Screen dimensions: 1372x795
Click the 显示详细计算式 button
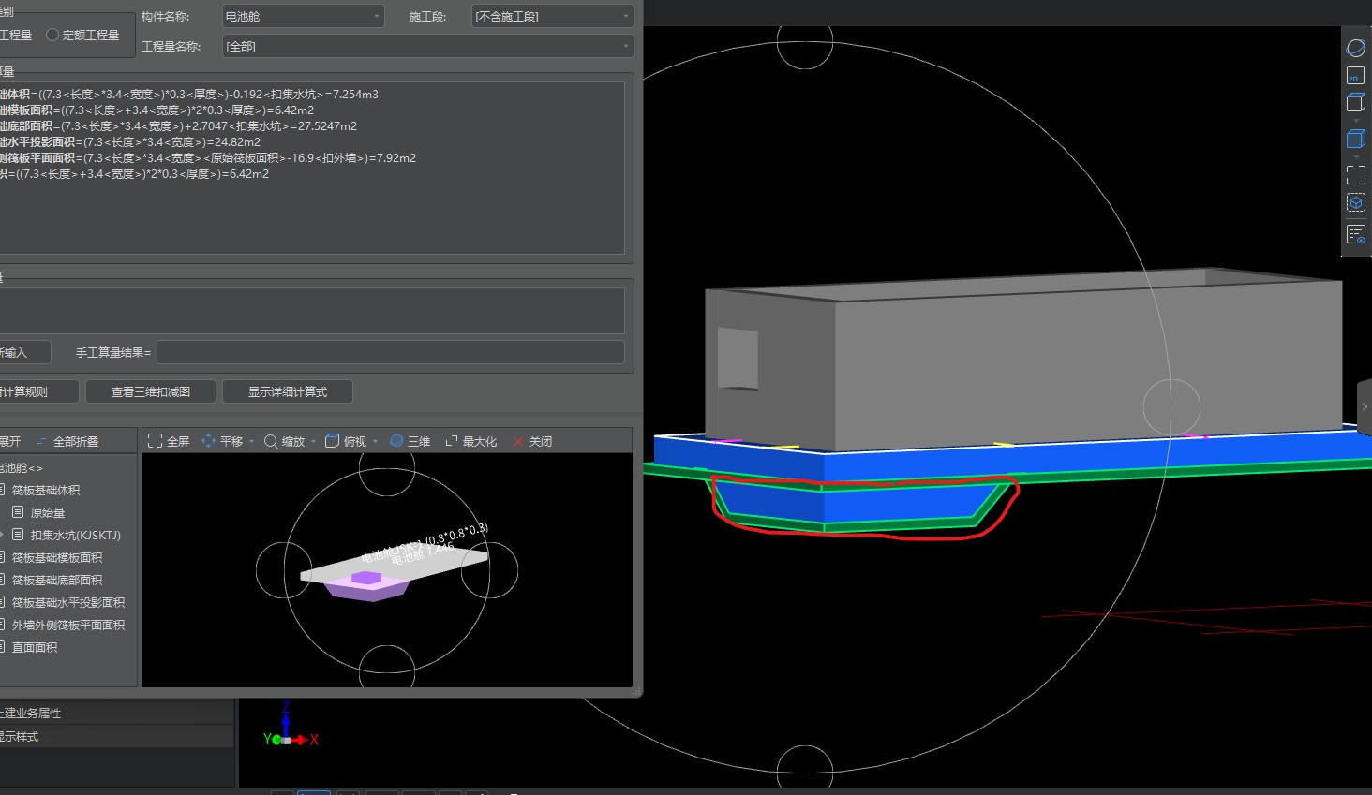pyautogui.click(x=288, y=391)
